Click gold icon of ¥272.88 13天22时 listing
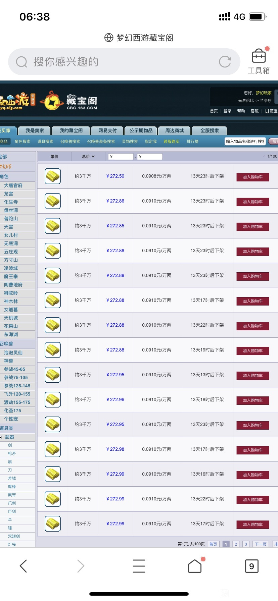 coord(53,325)
